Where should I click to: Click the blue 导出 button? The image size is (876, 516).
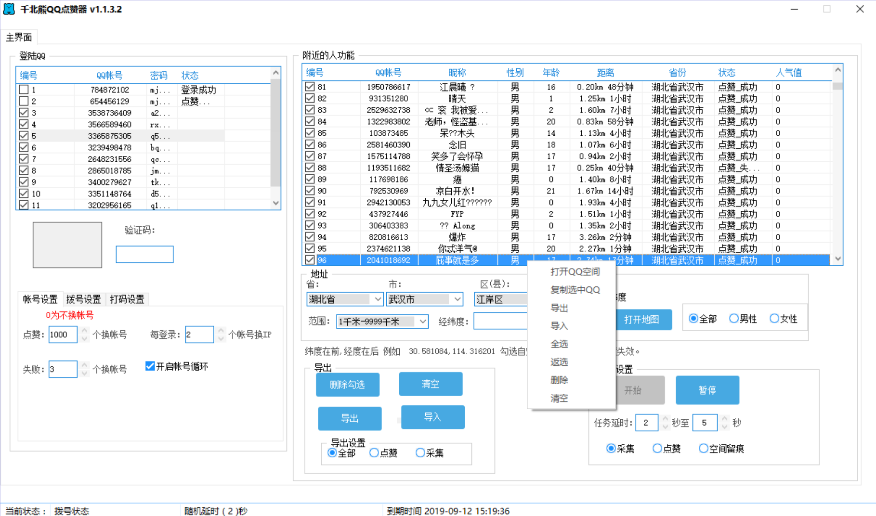pos(350,418)
